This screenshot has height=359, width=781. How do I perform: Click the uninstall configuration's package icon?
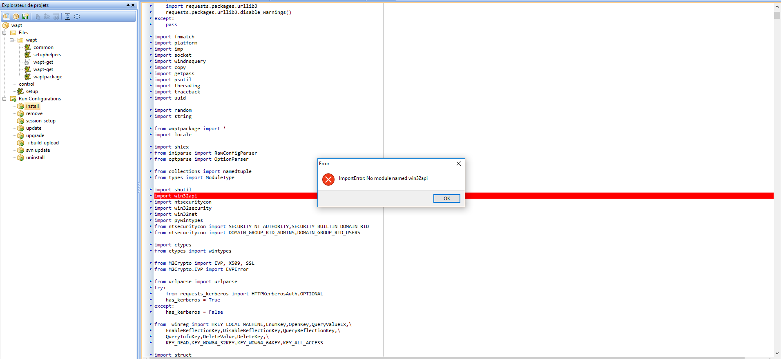click(20, 157)
